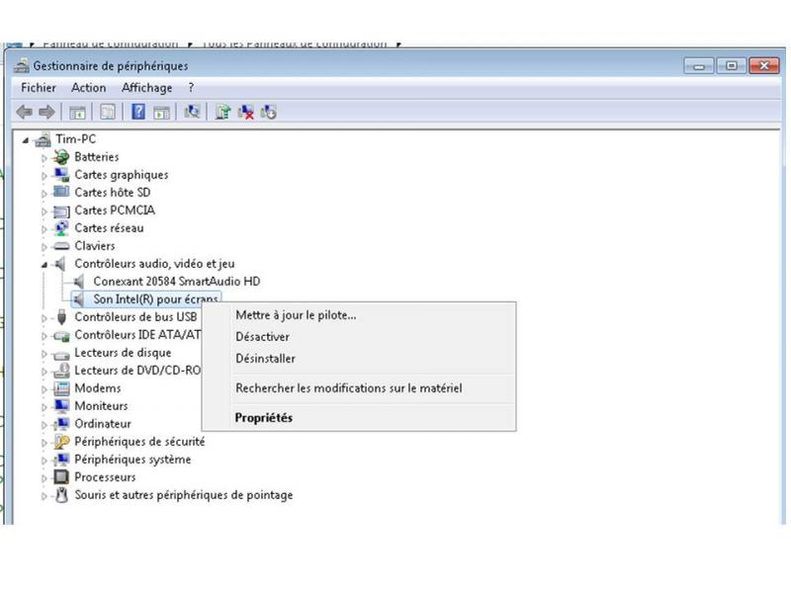Open Propriétés from the context menu
The height and width of the screenshot is (593, 791).
[x=264, y=418]
